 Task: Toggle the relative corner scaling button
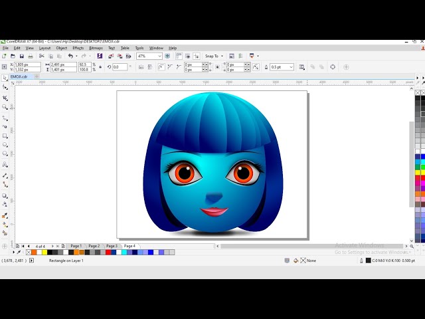click(256, 67)
